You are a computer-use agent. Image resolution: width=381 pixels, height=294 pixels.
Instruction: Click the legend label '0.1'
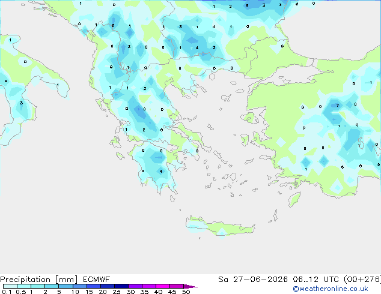(x=7, y=292)
